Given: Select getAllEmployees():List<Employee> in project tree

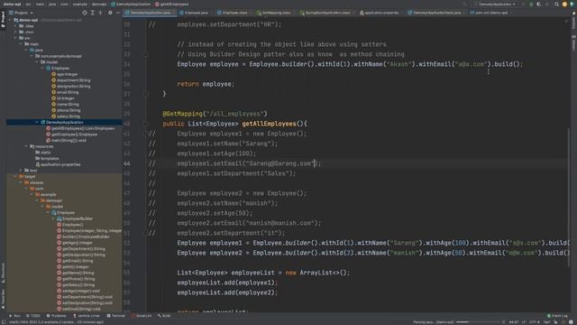Looking at the screenshot, I should coord(80,128).
